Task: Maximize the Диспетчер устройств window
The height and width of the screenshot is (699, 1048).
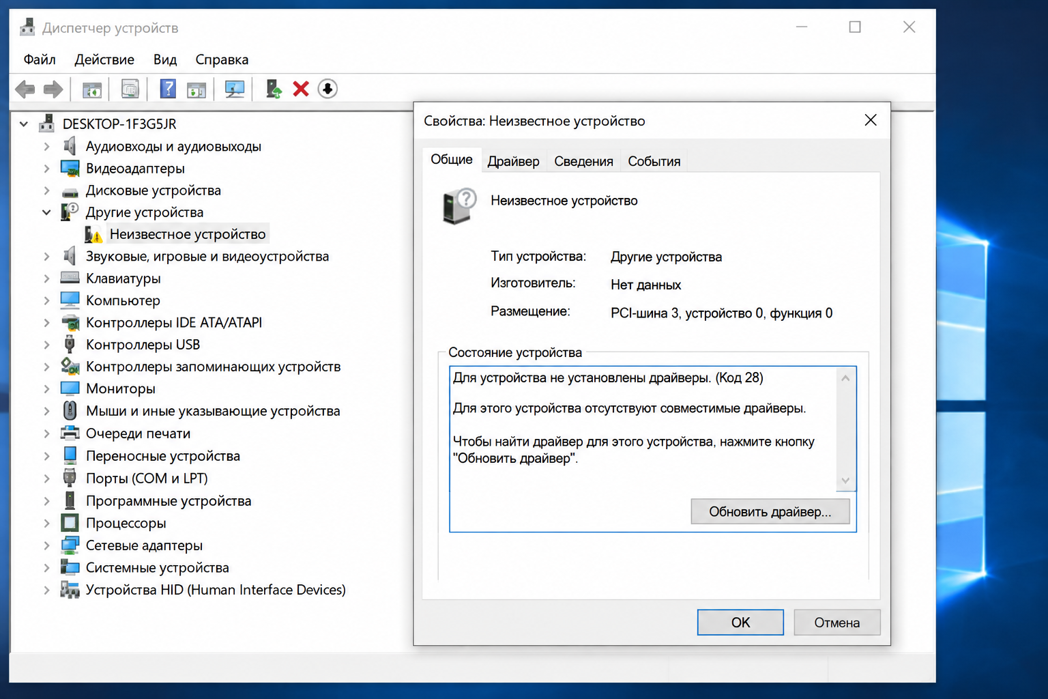Action: tap(855, 27)
